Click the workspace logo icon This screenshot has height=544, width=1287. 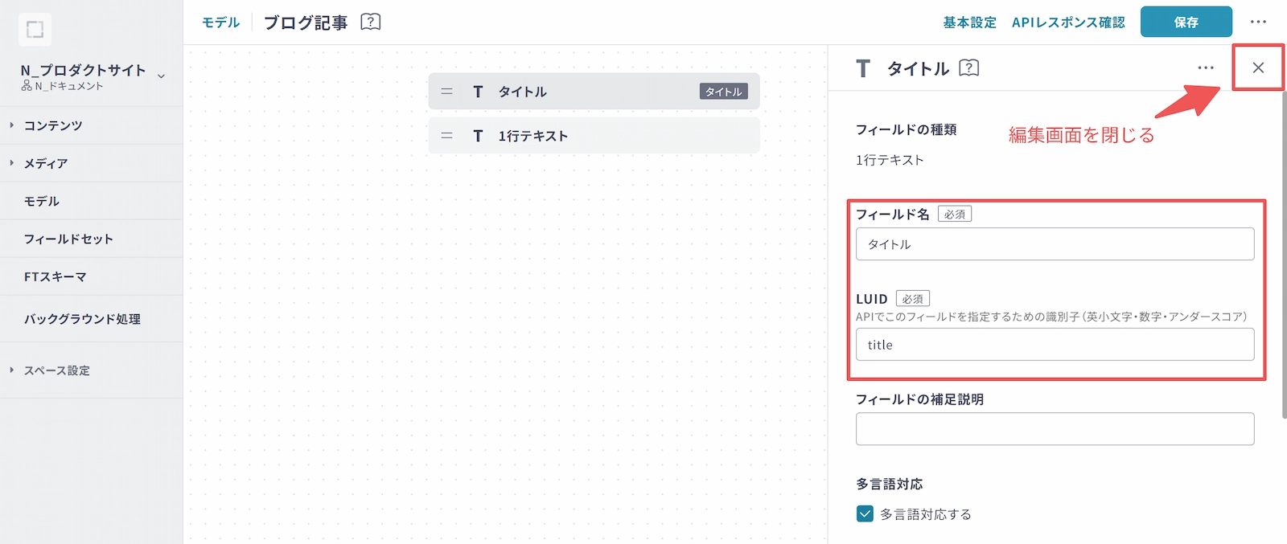35,30
